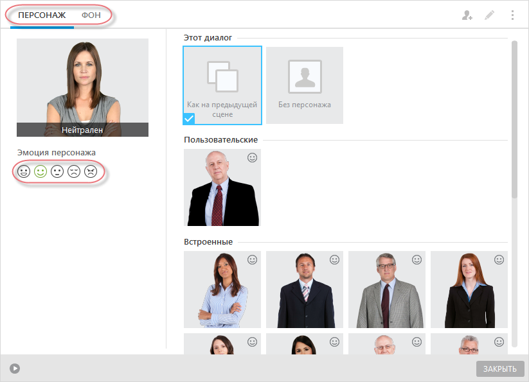Viewport: 529px width, 382px height.
Task: Click the 'Этот диалог' section heading
Action: point(208,38)
